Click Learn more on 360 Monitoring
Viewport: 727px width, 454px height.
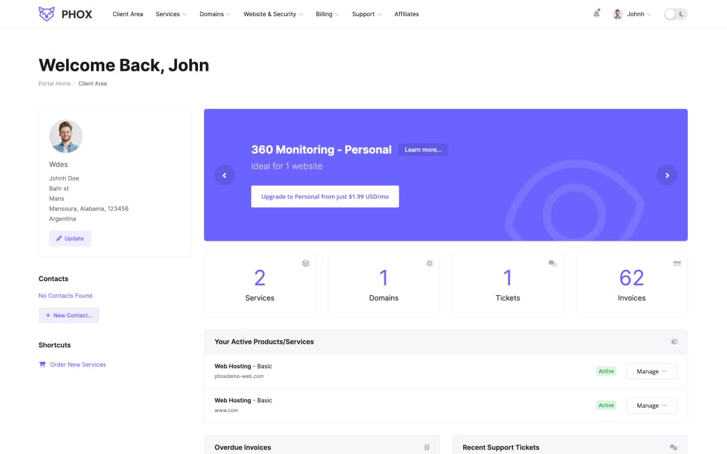423,149
